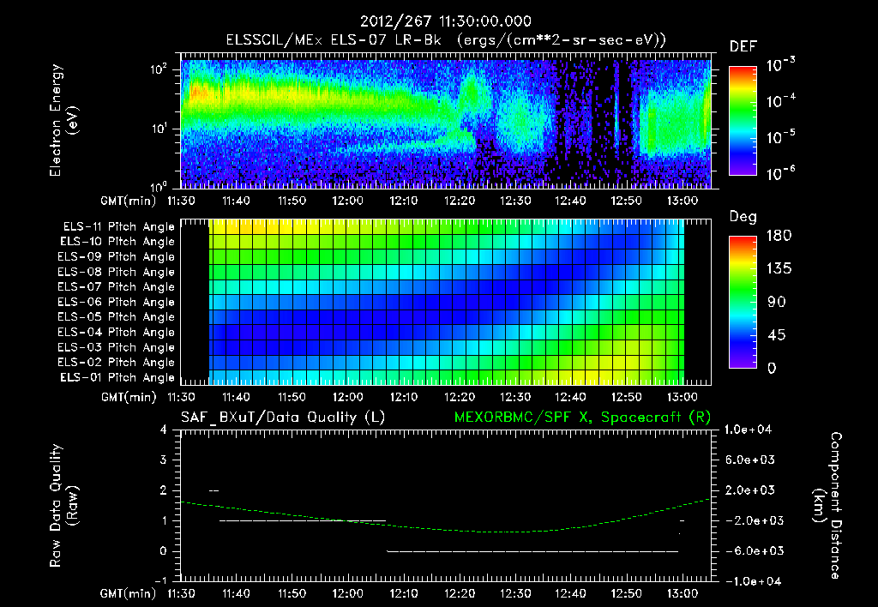Click the Component Distance (km) axis label
Viewport: 878px width, 607px height.
(x=827, y=506)
